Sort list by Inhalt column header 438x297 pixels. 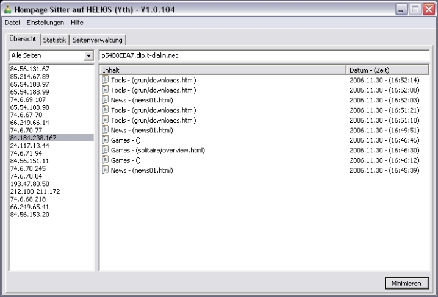pyautogui.click(x=222, y=70)
